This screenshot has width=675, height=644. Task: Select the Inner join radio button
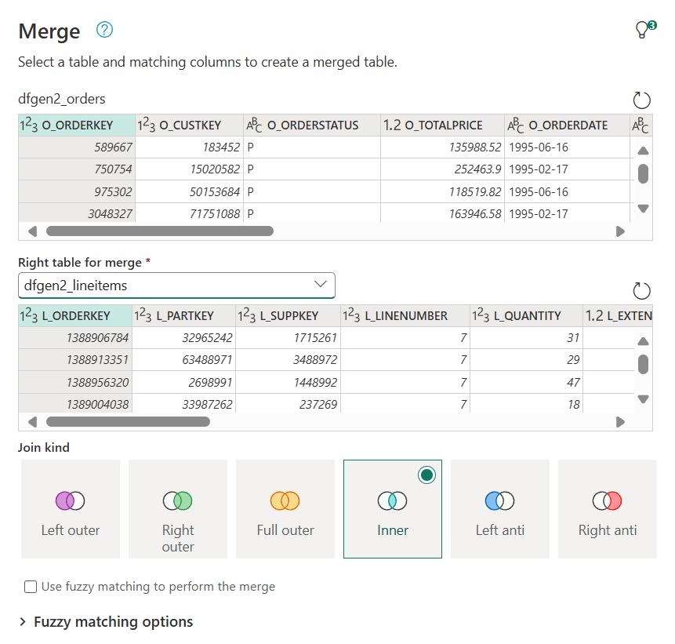point(426,475)
